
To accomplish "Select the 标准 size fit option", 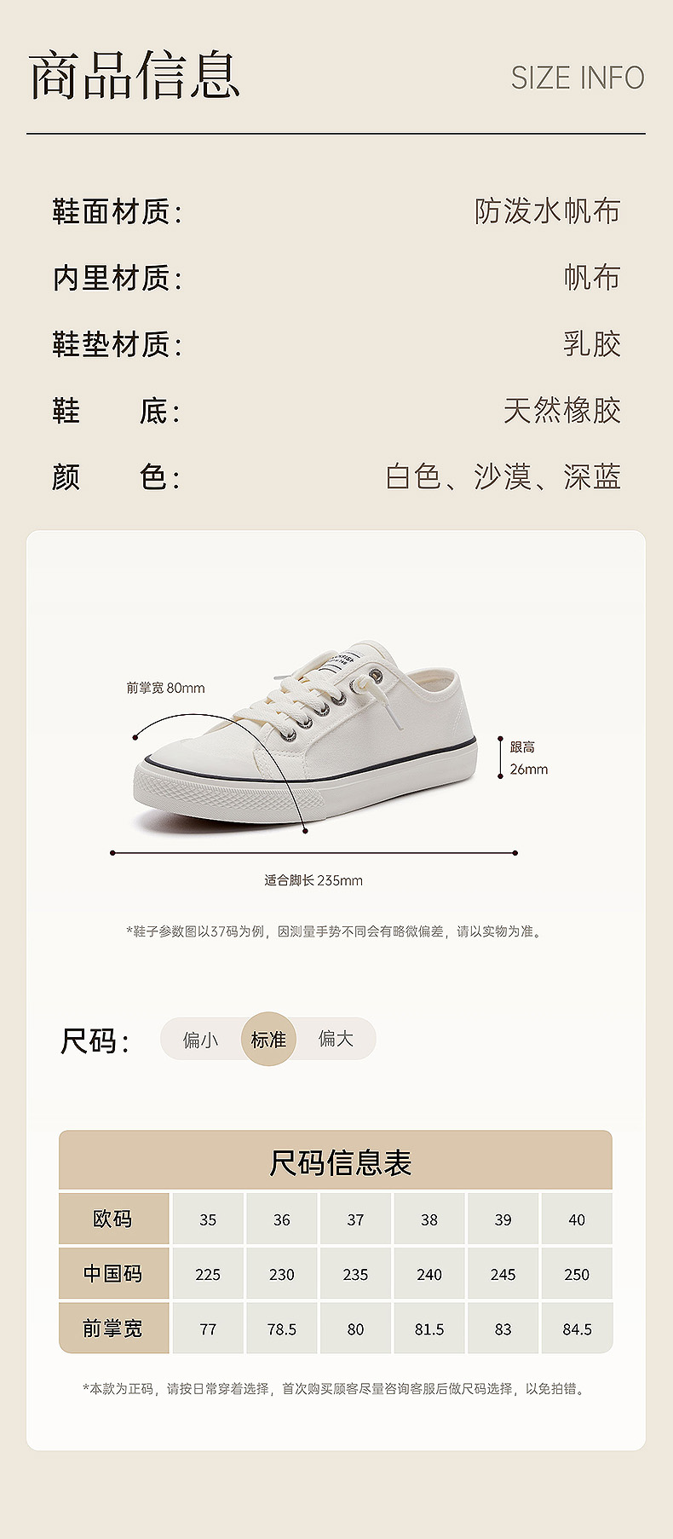I will click(x=268, y=1039).
